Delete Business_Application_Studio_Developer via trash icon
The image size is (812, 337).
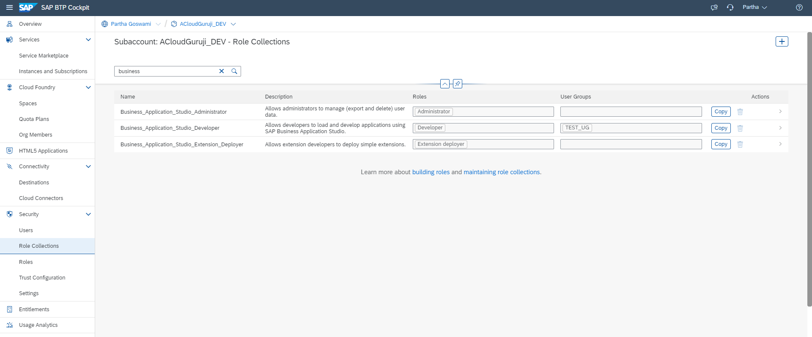coord(740,128)
